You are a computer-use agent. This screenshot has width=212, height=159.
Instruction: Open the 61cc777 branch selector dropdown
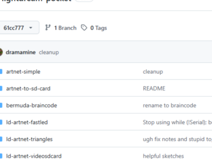(x=18, y=28)
